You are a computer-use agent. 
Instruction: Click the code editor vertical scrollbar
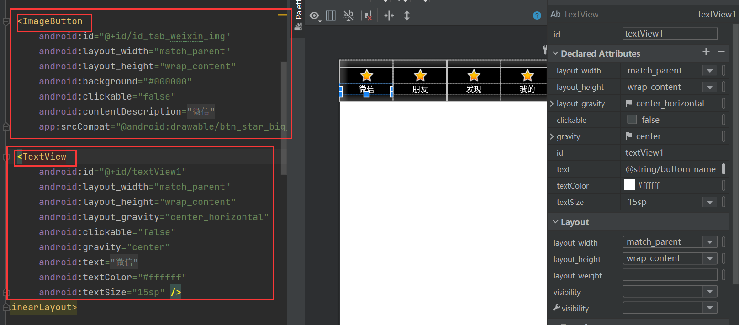[x=284, y=118]
